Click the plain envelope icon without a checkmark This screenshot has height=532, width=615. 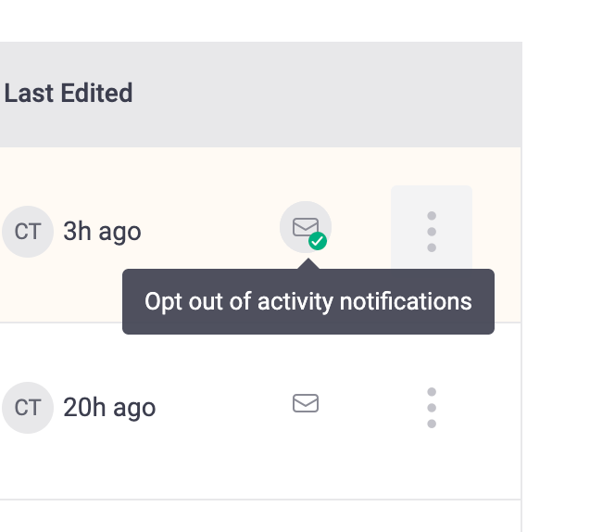306,403
